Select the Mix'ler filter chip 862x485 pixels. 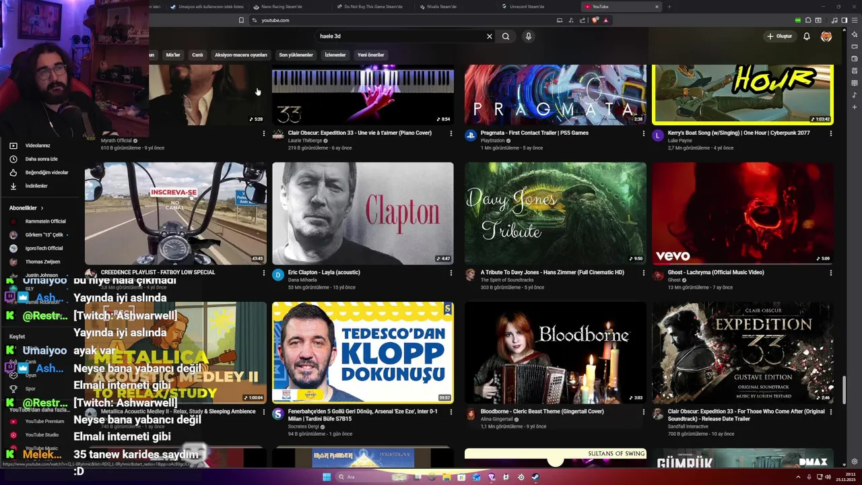pyautogui.click(x=173, y=55)
